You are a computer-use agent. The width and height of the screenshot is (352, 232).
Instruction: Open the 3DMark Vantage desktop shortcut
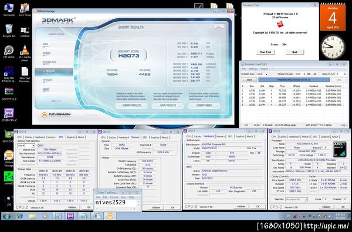(x=9, y=158)
